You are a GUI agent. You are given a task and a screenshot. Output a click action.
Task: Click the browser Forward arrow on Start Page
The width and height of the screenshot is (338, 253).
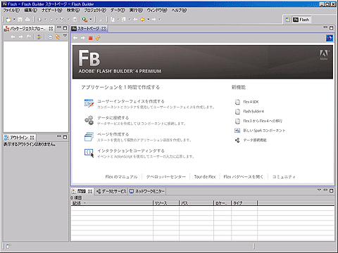click(x=83, y=38)
